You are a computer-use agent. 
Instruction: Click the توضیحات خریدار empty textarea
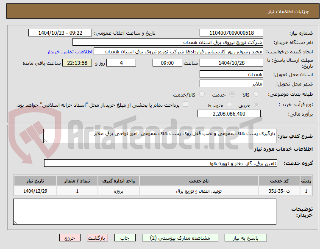pos(145,212)
